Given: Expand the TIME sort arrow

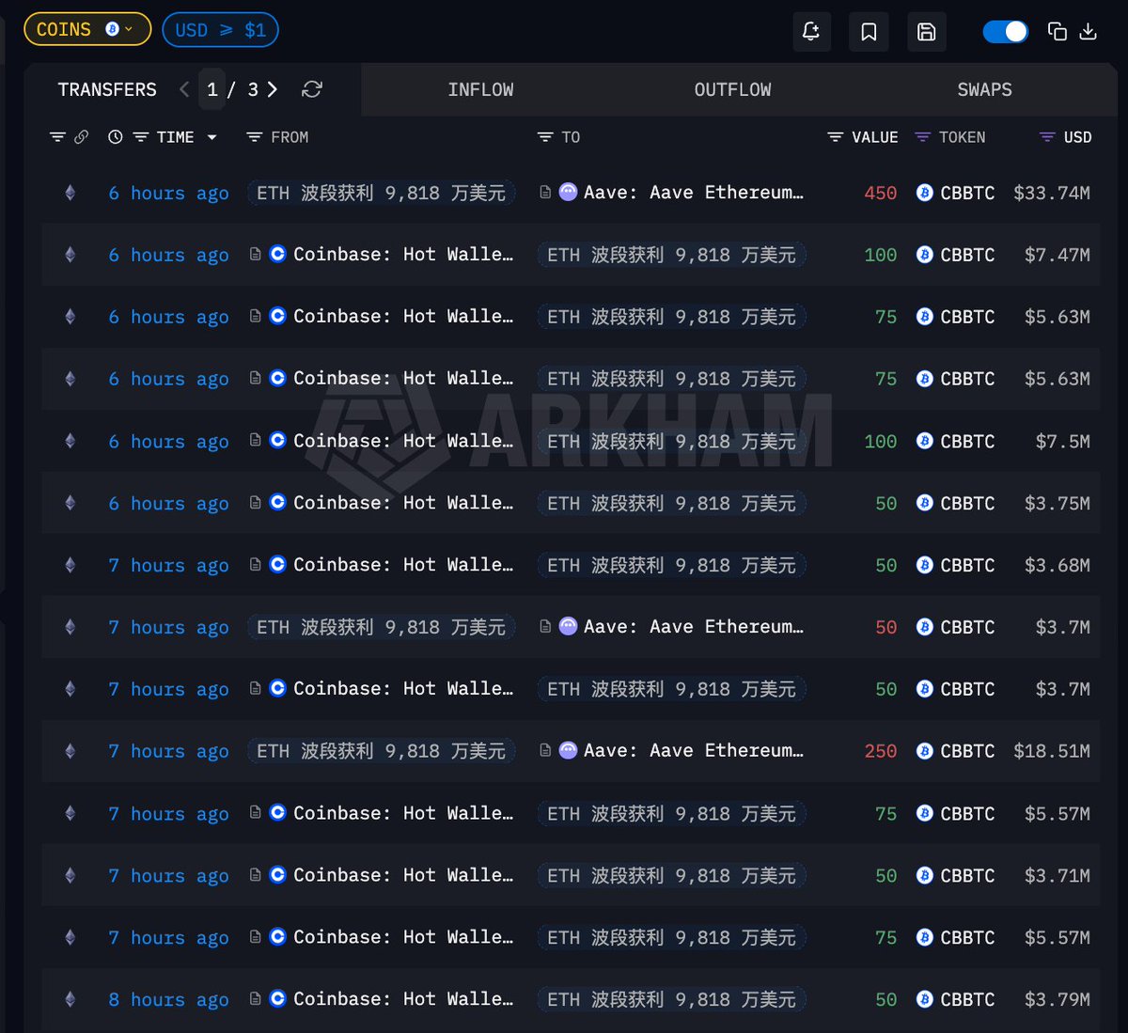Looking at the screenshot, I should 212,137.
